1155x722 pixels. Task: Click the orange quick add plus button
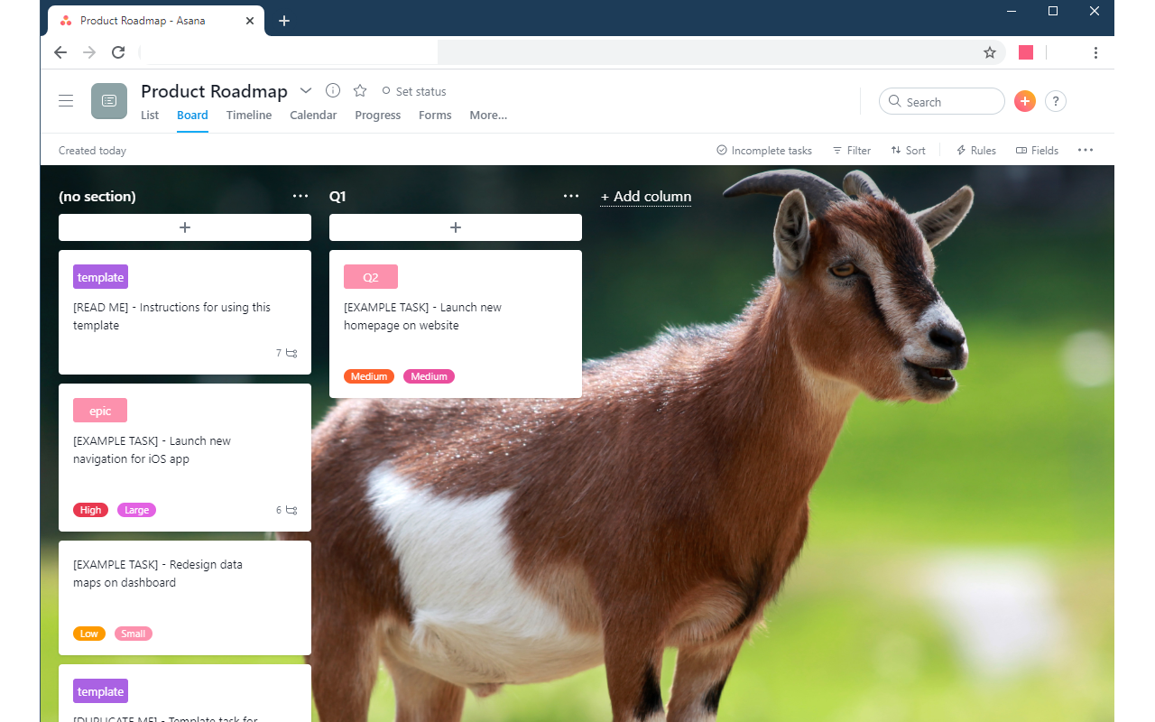[1024, 101]
